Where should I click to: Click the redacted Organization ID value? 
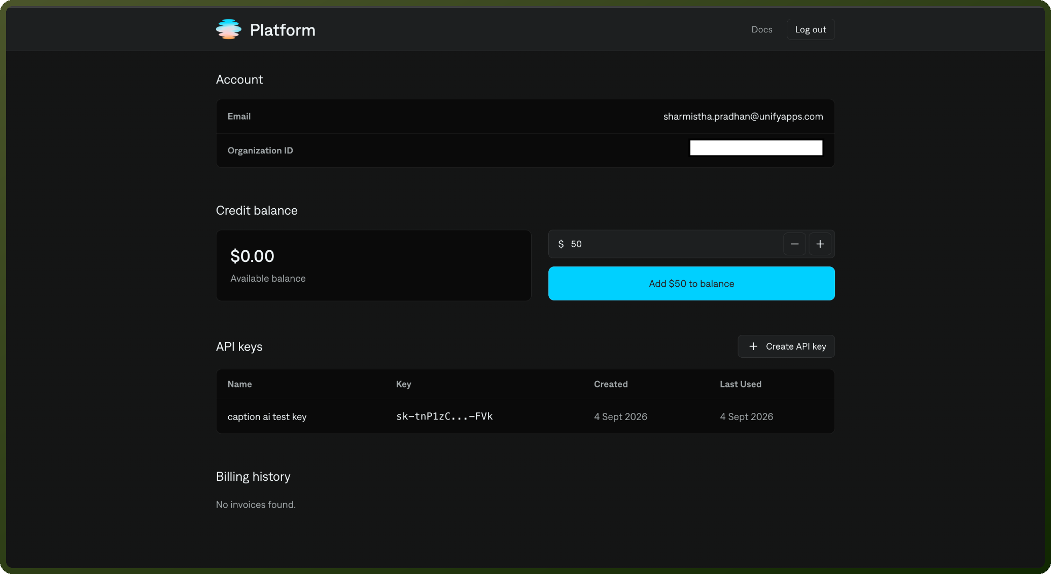click(x=756, y=148)
